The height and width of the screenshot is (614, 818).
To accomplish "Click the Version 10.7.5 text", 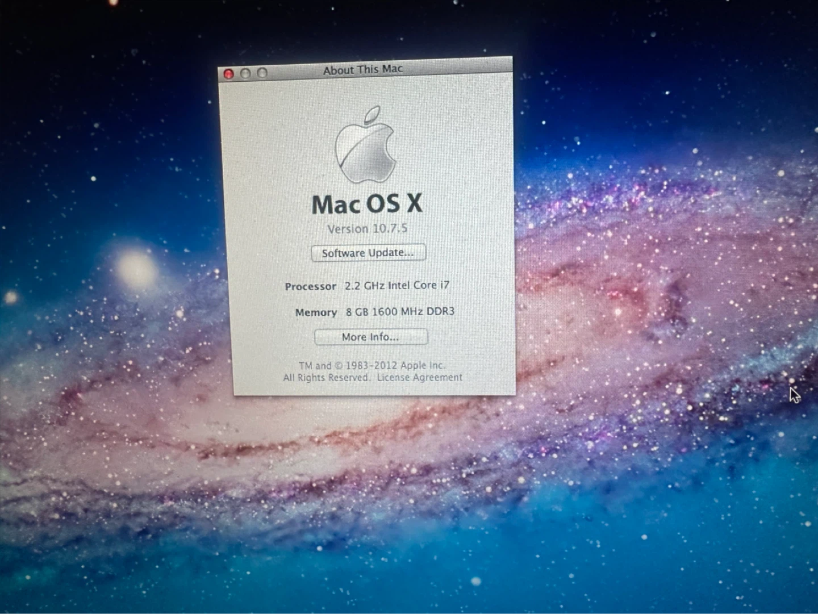I will pos(367,228).
